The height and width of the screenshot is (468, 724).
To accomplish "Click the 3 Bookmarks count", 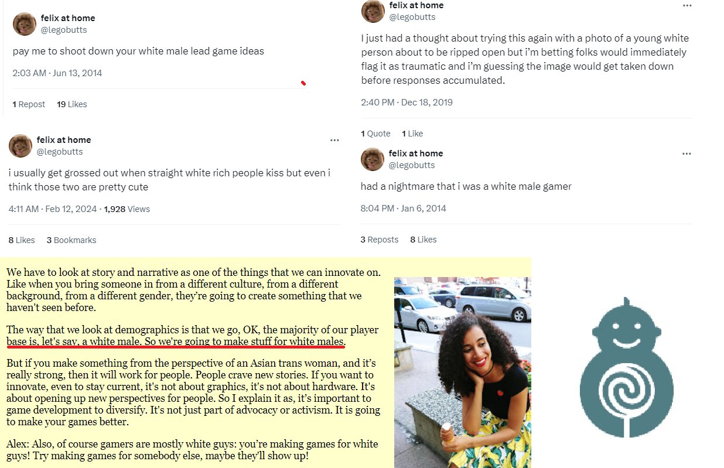I will tap(71, 240).
